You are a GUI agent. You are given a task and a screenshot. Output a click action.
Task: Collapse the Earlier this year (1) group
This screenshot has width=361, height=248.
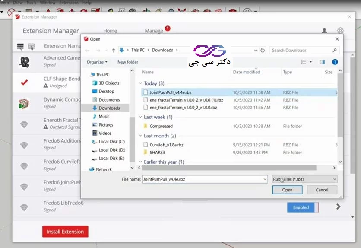click(x=140, y=162)
